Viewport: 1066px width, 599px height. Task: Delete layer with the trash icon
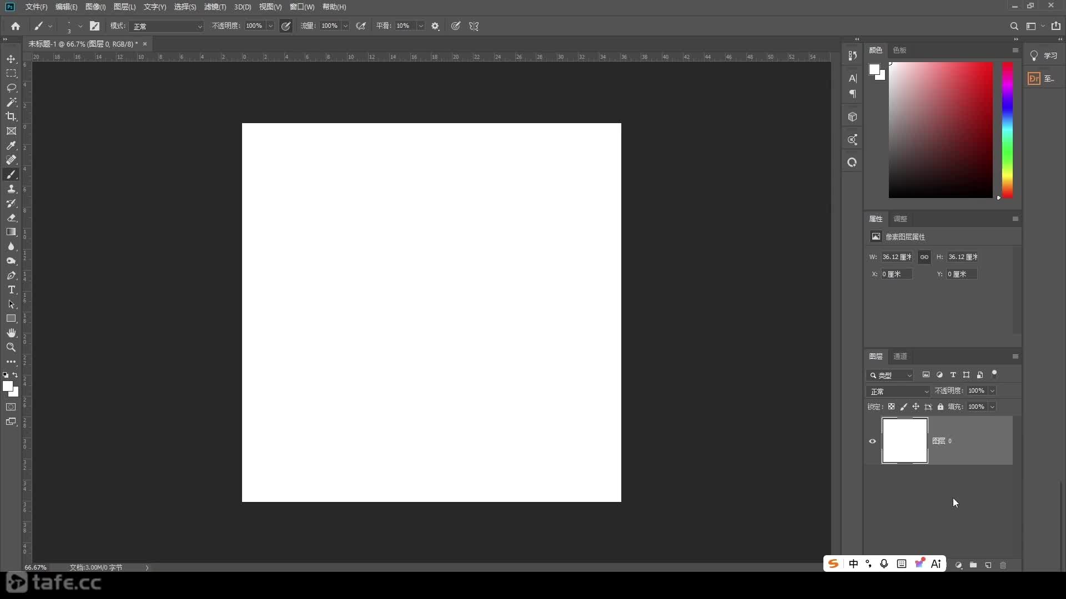1003,565
